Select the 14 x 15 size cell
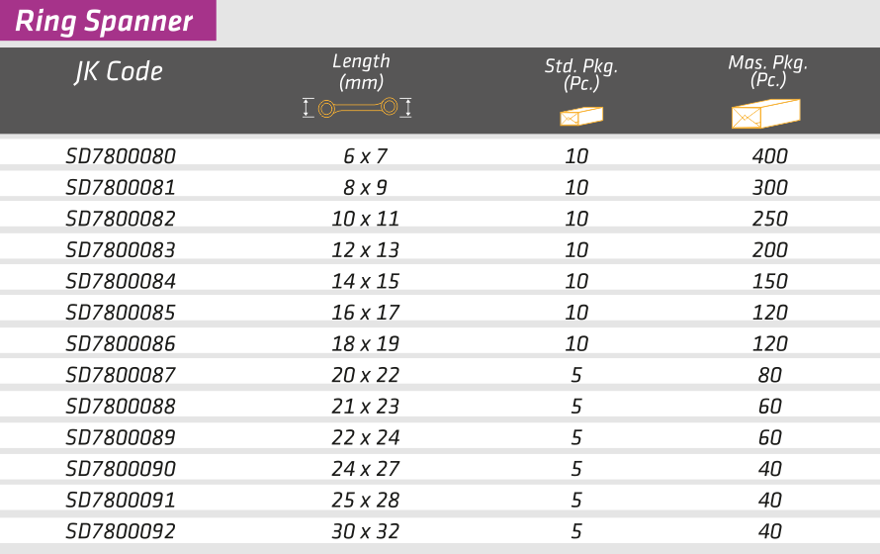 [x=365, y=281]
